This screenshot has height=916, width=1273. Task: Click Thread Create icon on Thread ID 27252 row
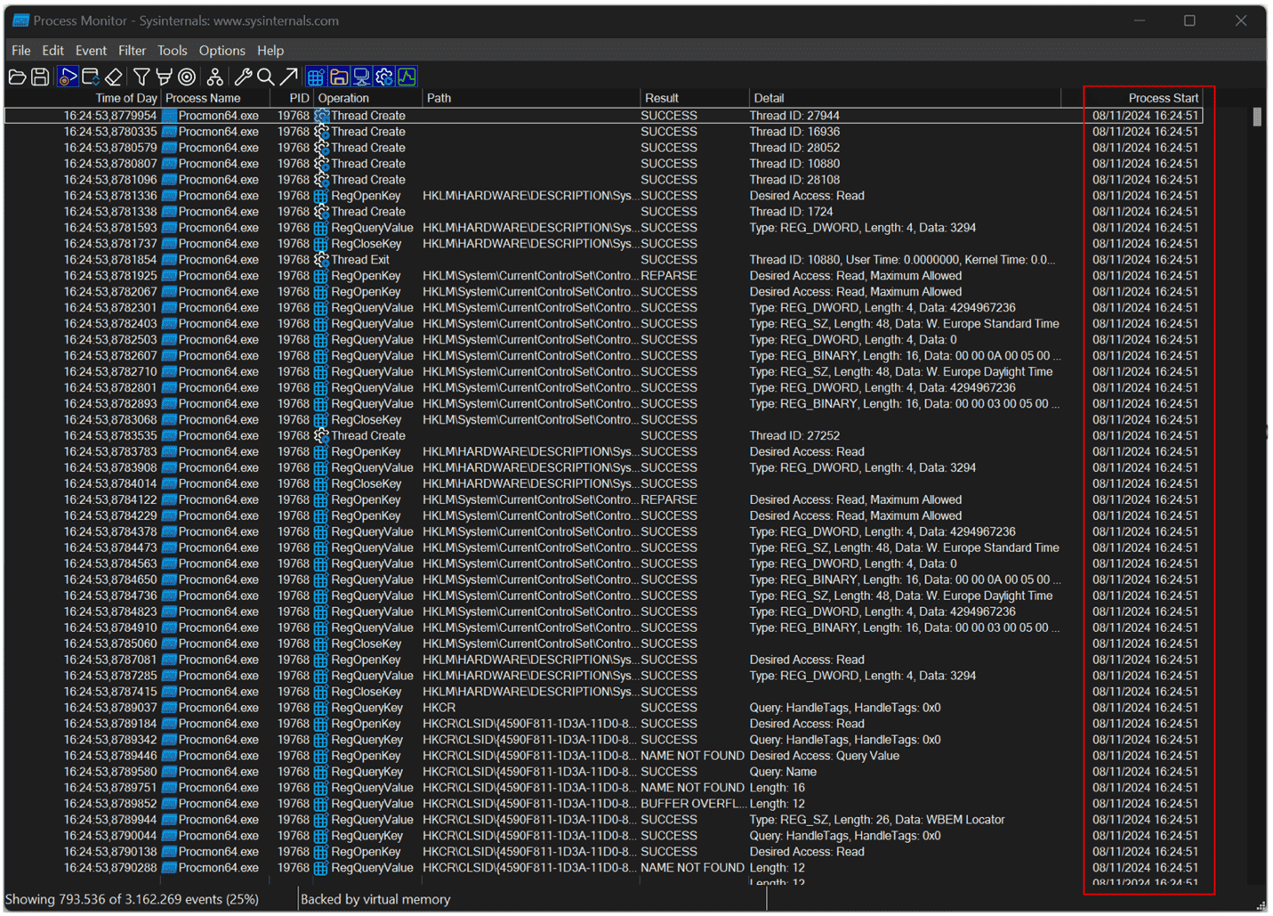(x=322, y=436)
